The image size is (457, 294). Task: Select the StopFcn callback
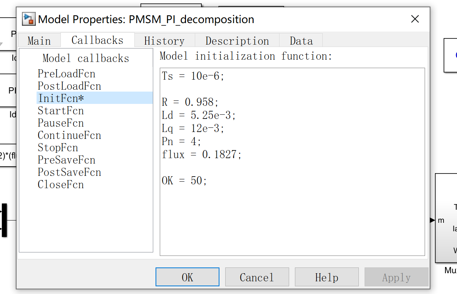(x=58, y=147)
